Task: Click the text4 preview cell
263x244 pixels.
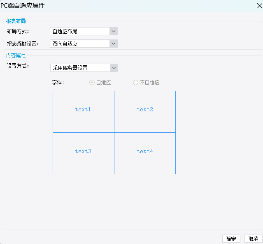Action: 145,153
